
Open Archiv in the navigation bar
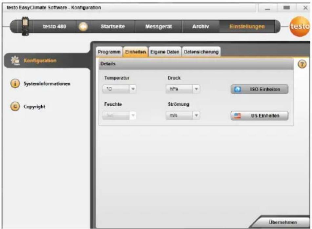[200, 27]
